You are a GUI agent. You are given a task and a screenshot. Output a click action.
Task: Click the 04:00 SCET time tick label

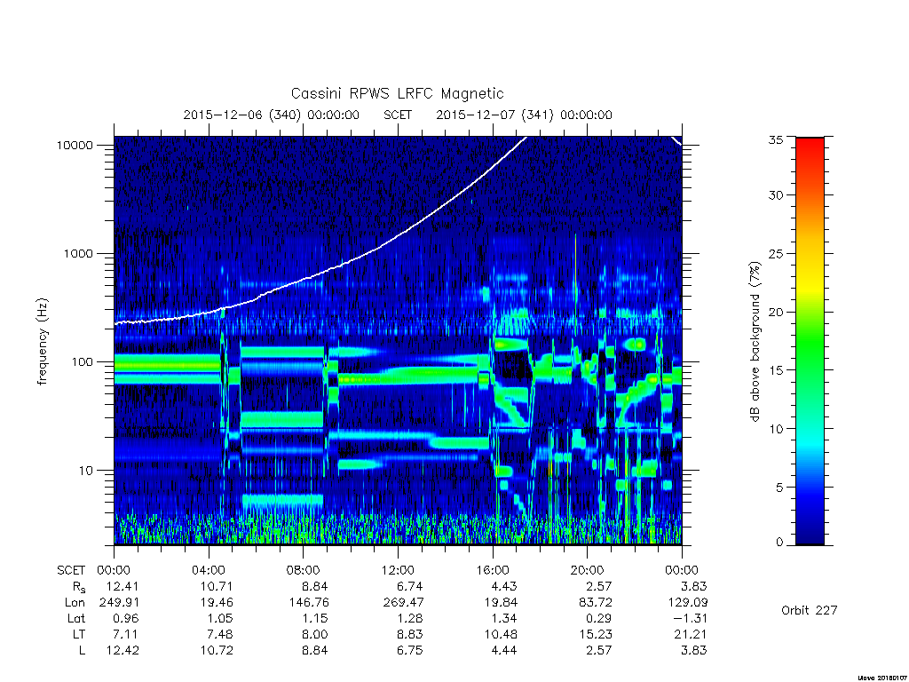209,570
